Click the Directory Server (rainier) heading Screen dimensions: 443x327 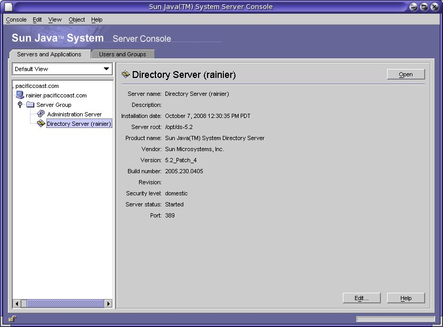184,75
